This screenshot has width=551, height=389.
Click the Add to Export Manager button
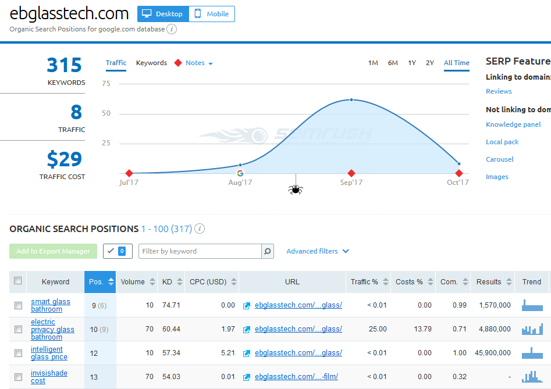[x=53, y=251]
